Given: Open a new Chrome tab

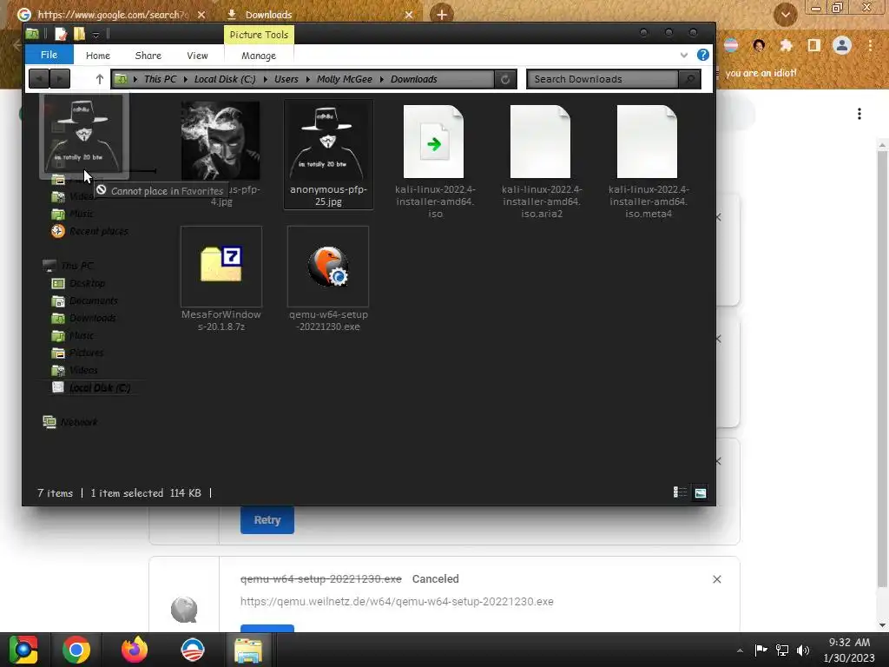Looking at the screenshot, I should coord(442,14).
